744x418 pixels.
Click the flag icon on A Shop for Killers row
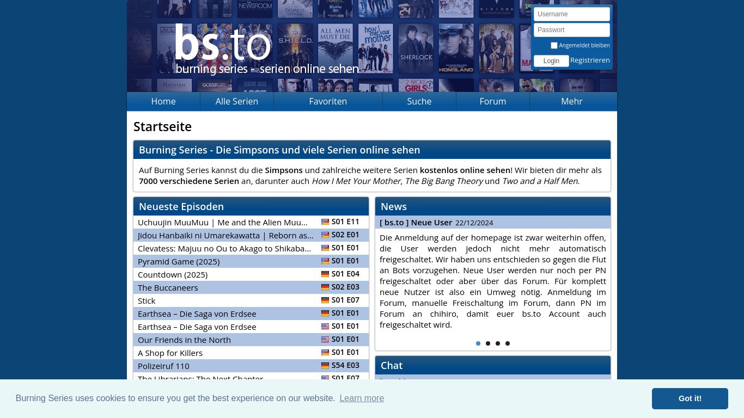tap(325, 353)
